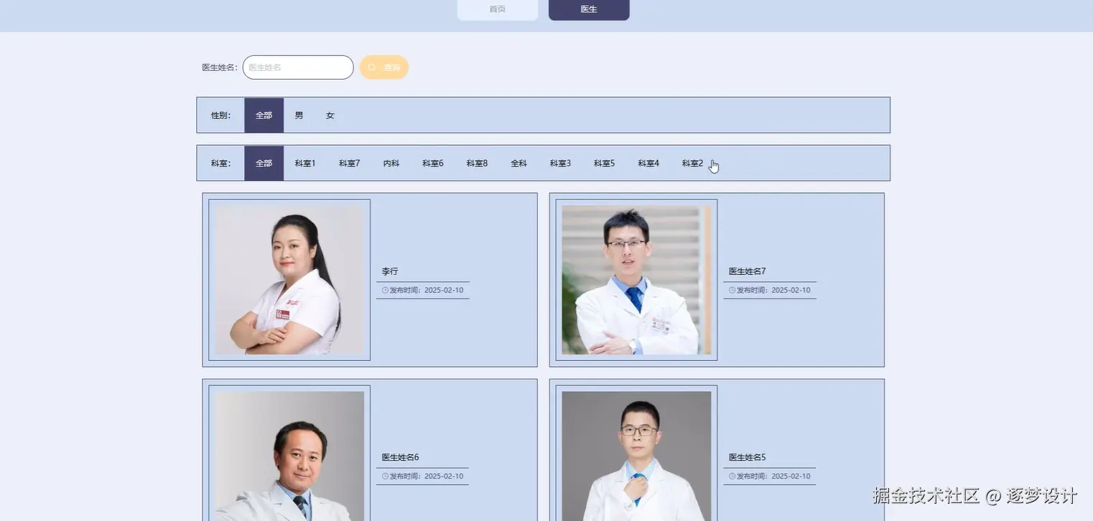Click clock icon beside 医生姓名7 publish date

(x=732, y=291)
